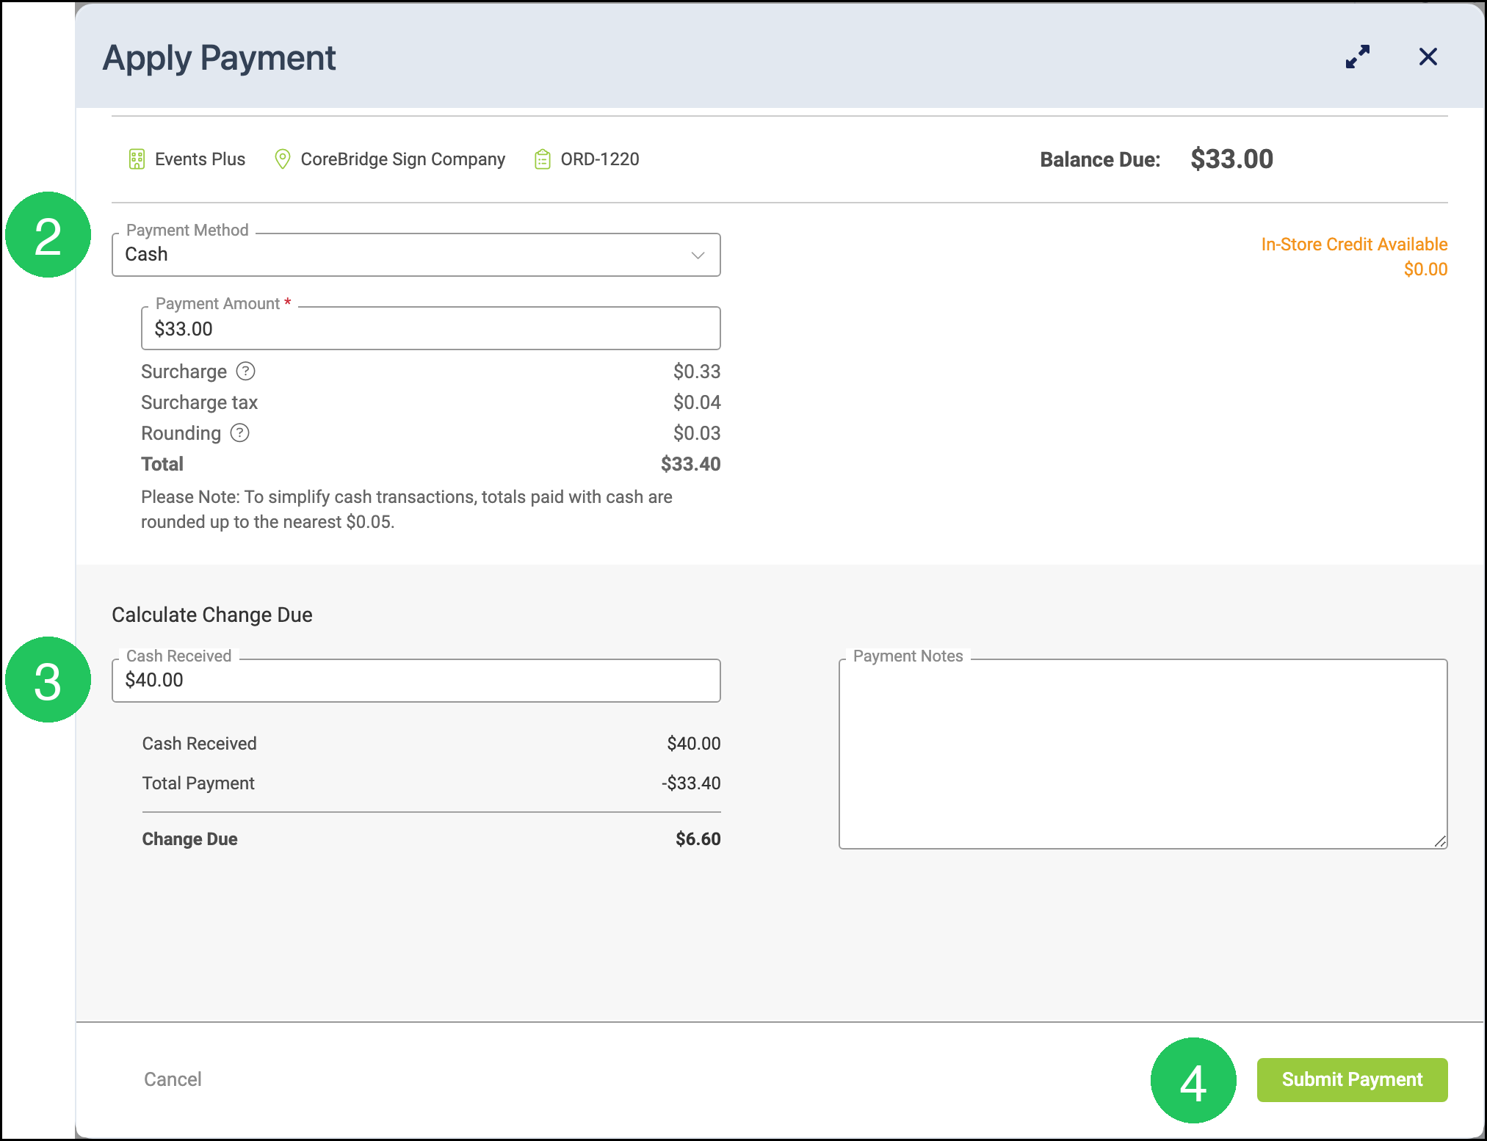Image resolution: width=1487 pixels, height=1141 pixels.
Task: Click the Change Due label
Action: coord(189,839)
